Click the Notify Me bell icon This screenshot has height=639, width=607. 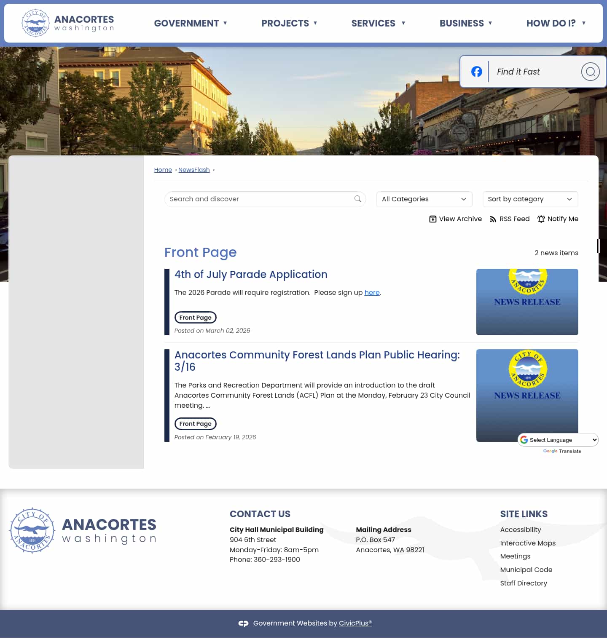click(541, 219)
